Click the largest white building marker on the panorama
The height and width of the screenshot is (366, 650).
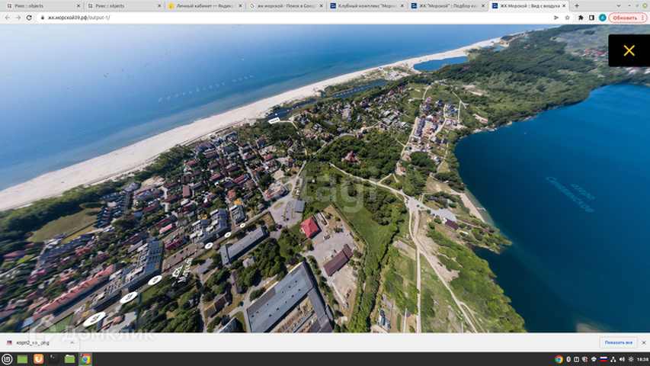click(94, 318)
